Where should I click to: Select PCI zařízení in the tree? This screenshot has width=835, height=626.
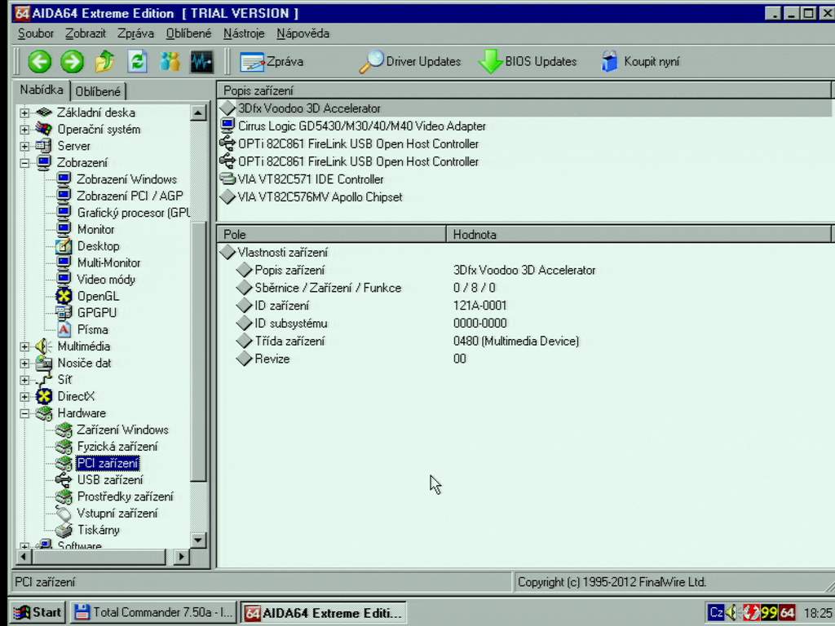(x=108, y=463)
